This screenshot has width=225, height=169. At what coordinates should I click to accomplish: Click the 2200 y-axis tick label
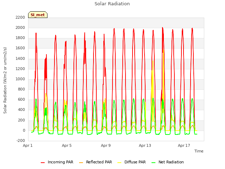click(20, 17)
